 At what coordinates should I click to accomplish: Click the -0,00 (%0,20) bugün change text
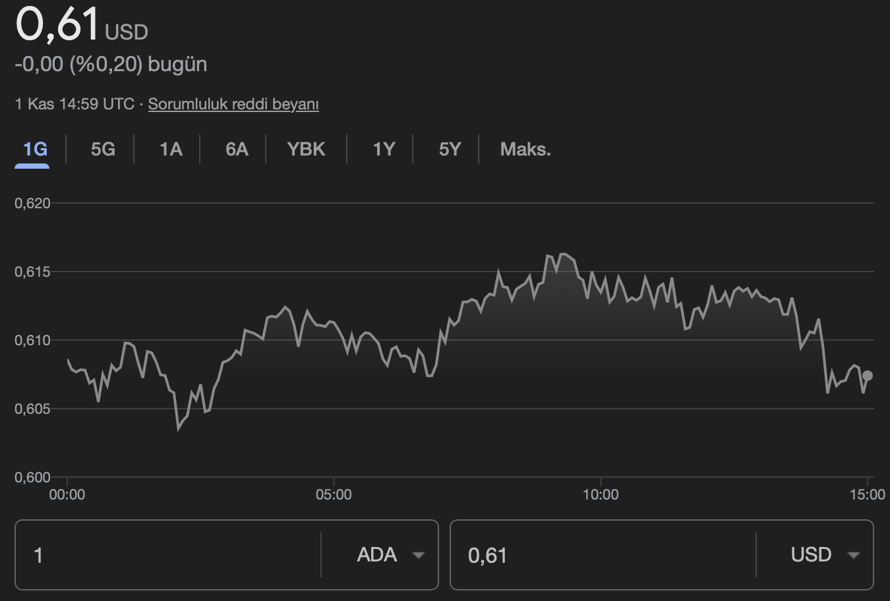[111, 64]
